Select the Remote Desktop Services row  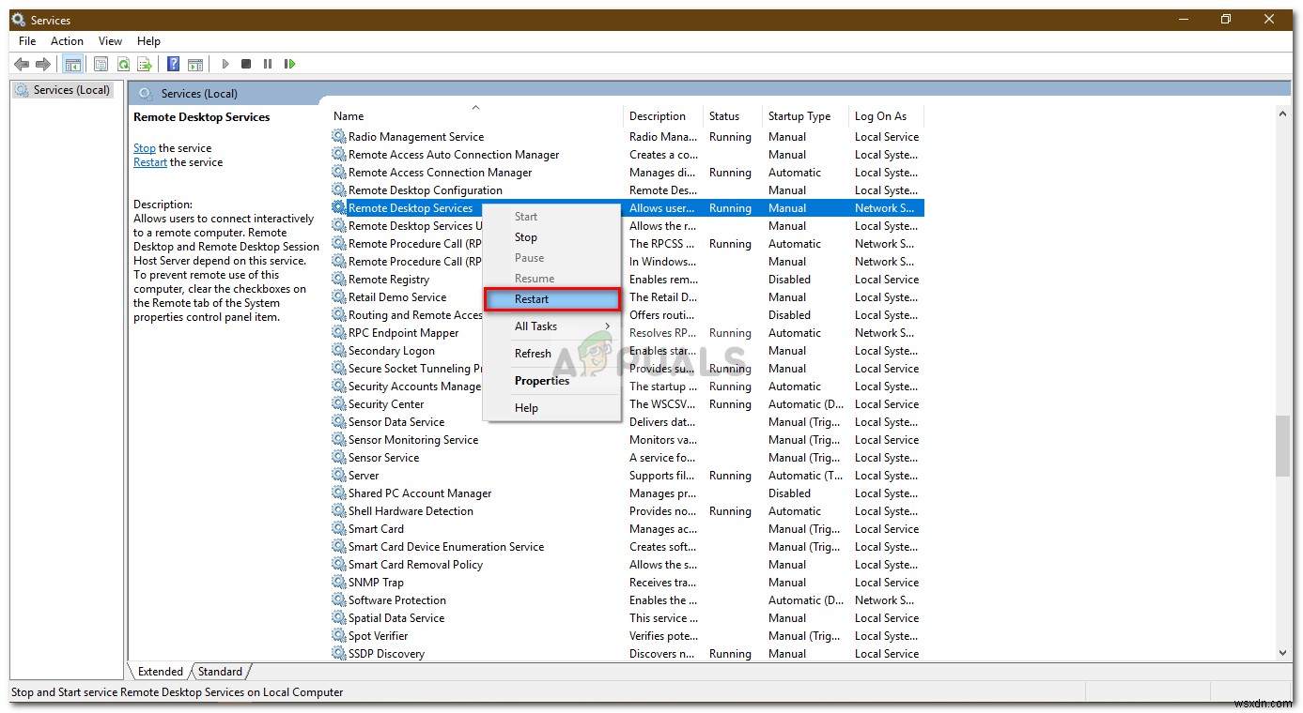pyautogui.click(x=628, y=208)
